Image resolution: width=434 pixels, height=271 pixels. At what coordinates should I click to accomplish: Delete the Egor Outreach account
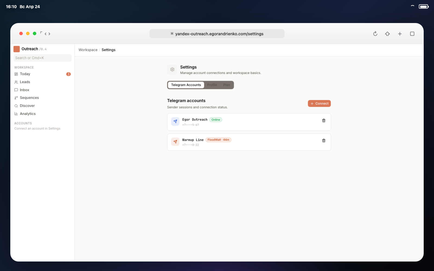(324, 121)
